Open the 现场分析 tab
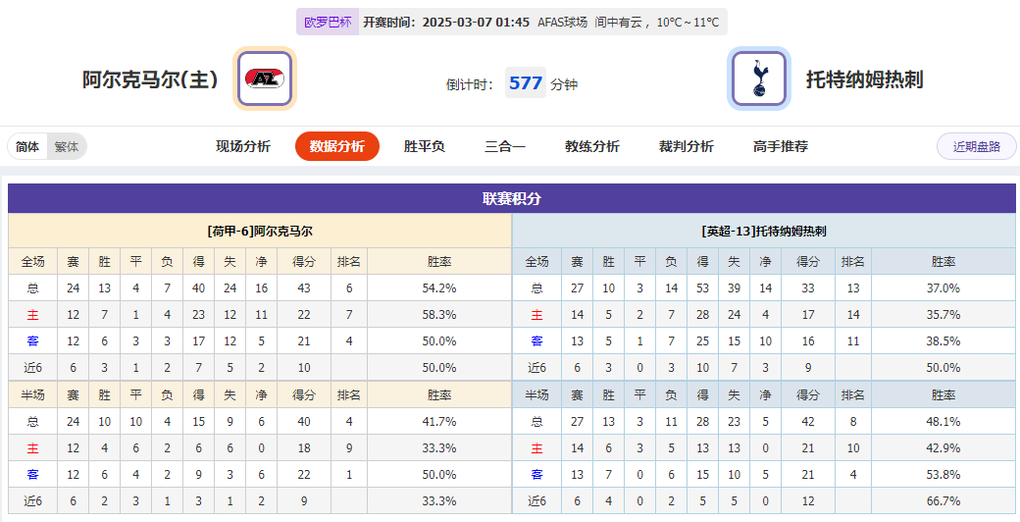The height and width of the screenshot is (522, 1020). tap(243, 146)
